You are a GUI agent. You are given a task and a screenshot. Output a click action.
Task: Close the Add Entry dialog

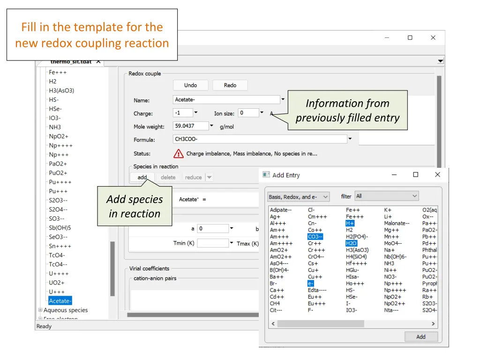pyautogui.click(x=437, y=174)
